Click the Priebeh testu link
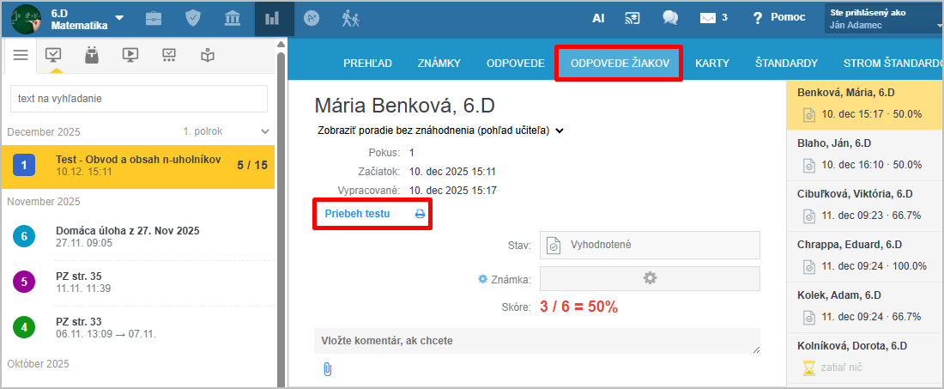The width and height of the screenshot is (944, 389). (357, 214)
